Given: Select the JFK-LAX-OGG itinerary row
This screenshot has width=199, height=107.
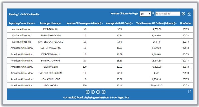Looking at the screenshot, I should pos(51,85).
